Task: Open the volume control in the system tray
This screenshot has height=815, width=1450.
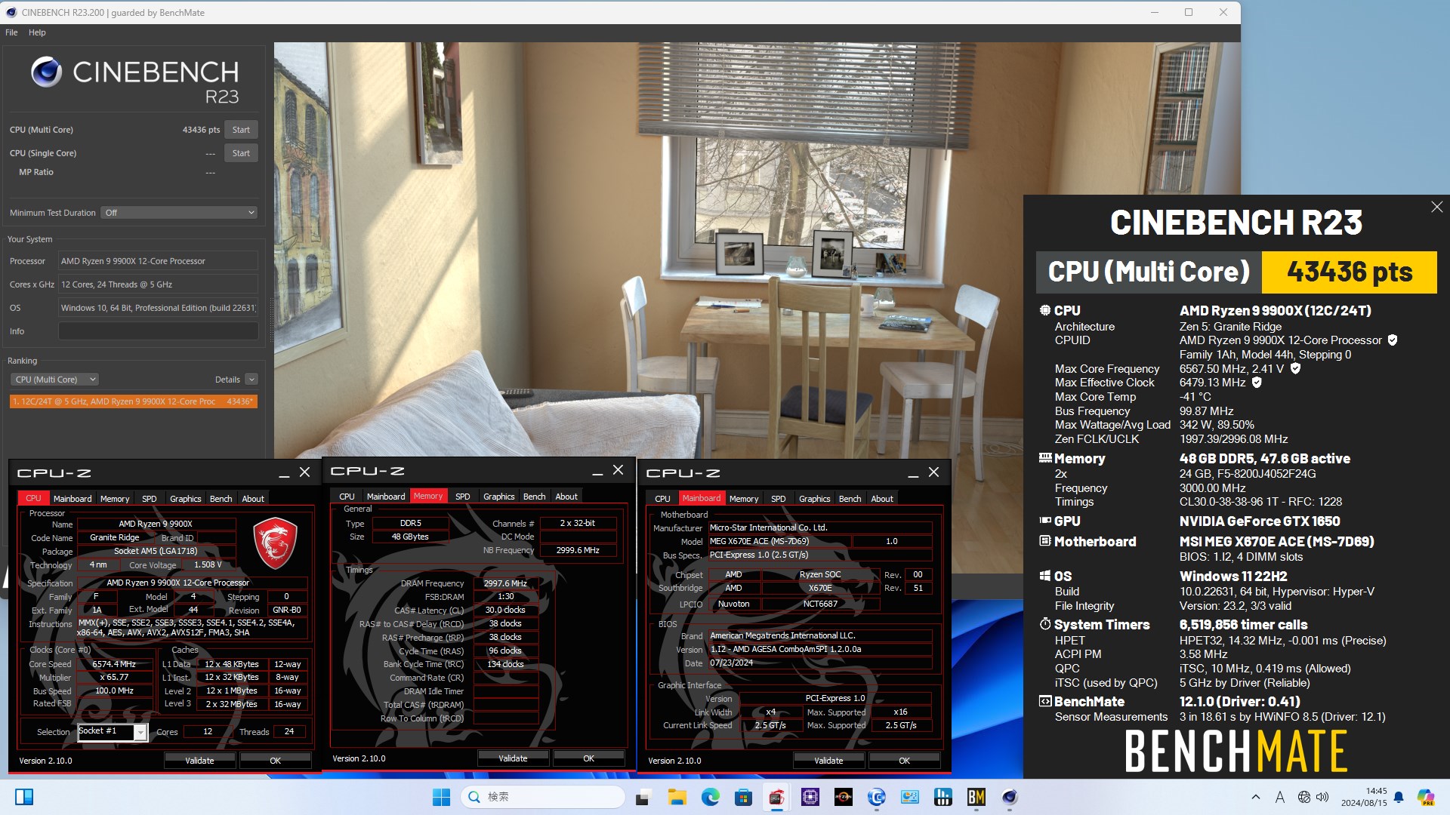Action: coord(1322,797)
